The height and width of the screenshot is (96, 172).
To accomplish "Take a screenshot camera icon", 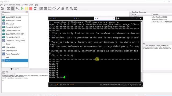I will (76, 9).
